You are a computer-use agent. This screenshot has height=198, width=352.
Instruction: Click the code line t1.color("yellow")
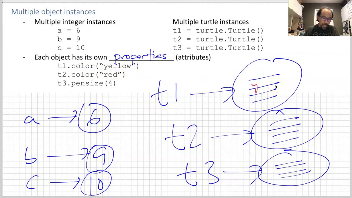pyautogui.click(x=98, y=66)
